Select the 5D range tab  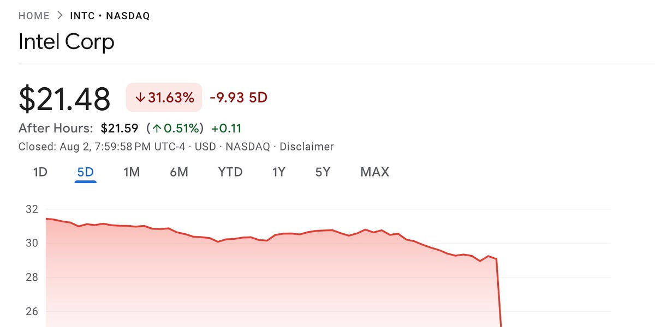tap(86, 172)
